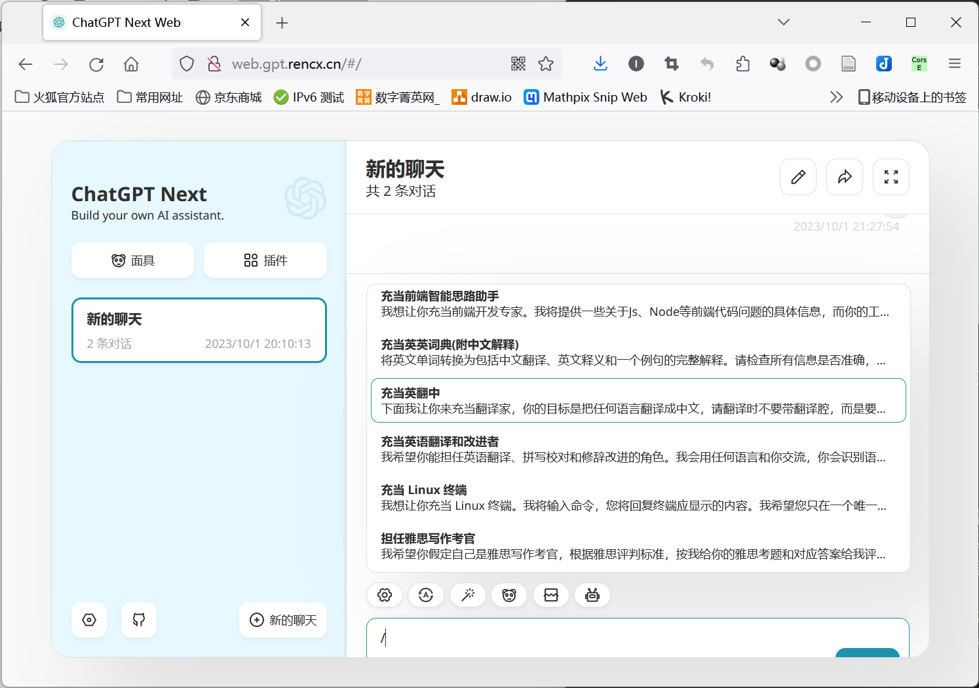Open the 京东商城 bookmark

coord(229,97)
